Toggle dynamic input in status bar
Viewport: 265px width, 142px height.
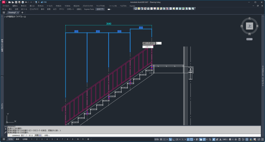coord(170,139)
